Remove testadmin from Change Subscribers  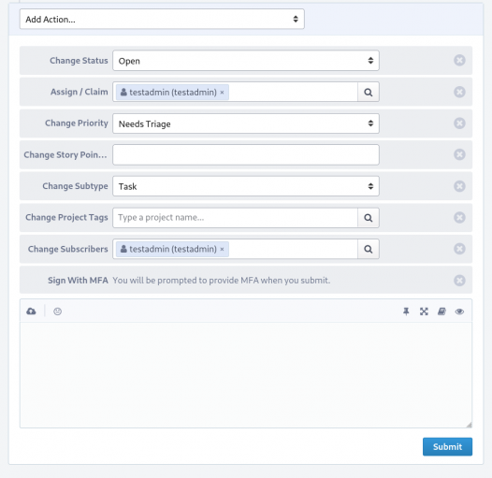[x=222, y=249]
